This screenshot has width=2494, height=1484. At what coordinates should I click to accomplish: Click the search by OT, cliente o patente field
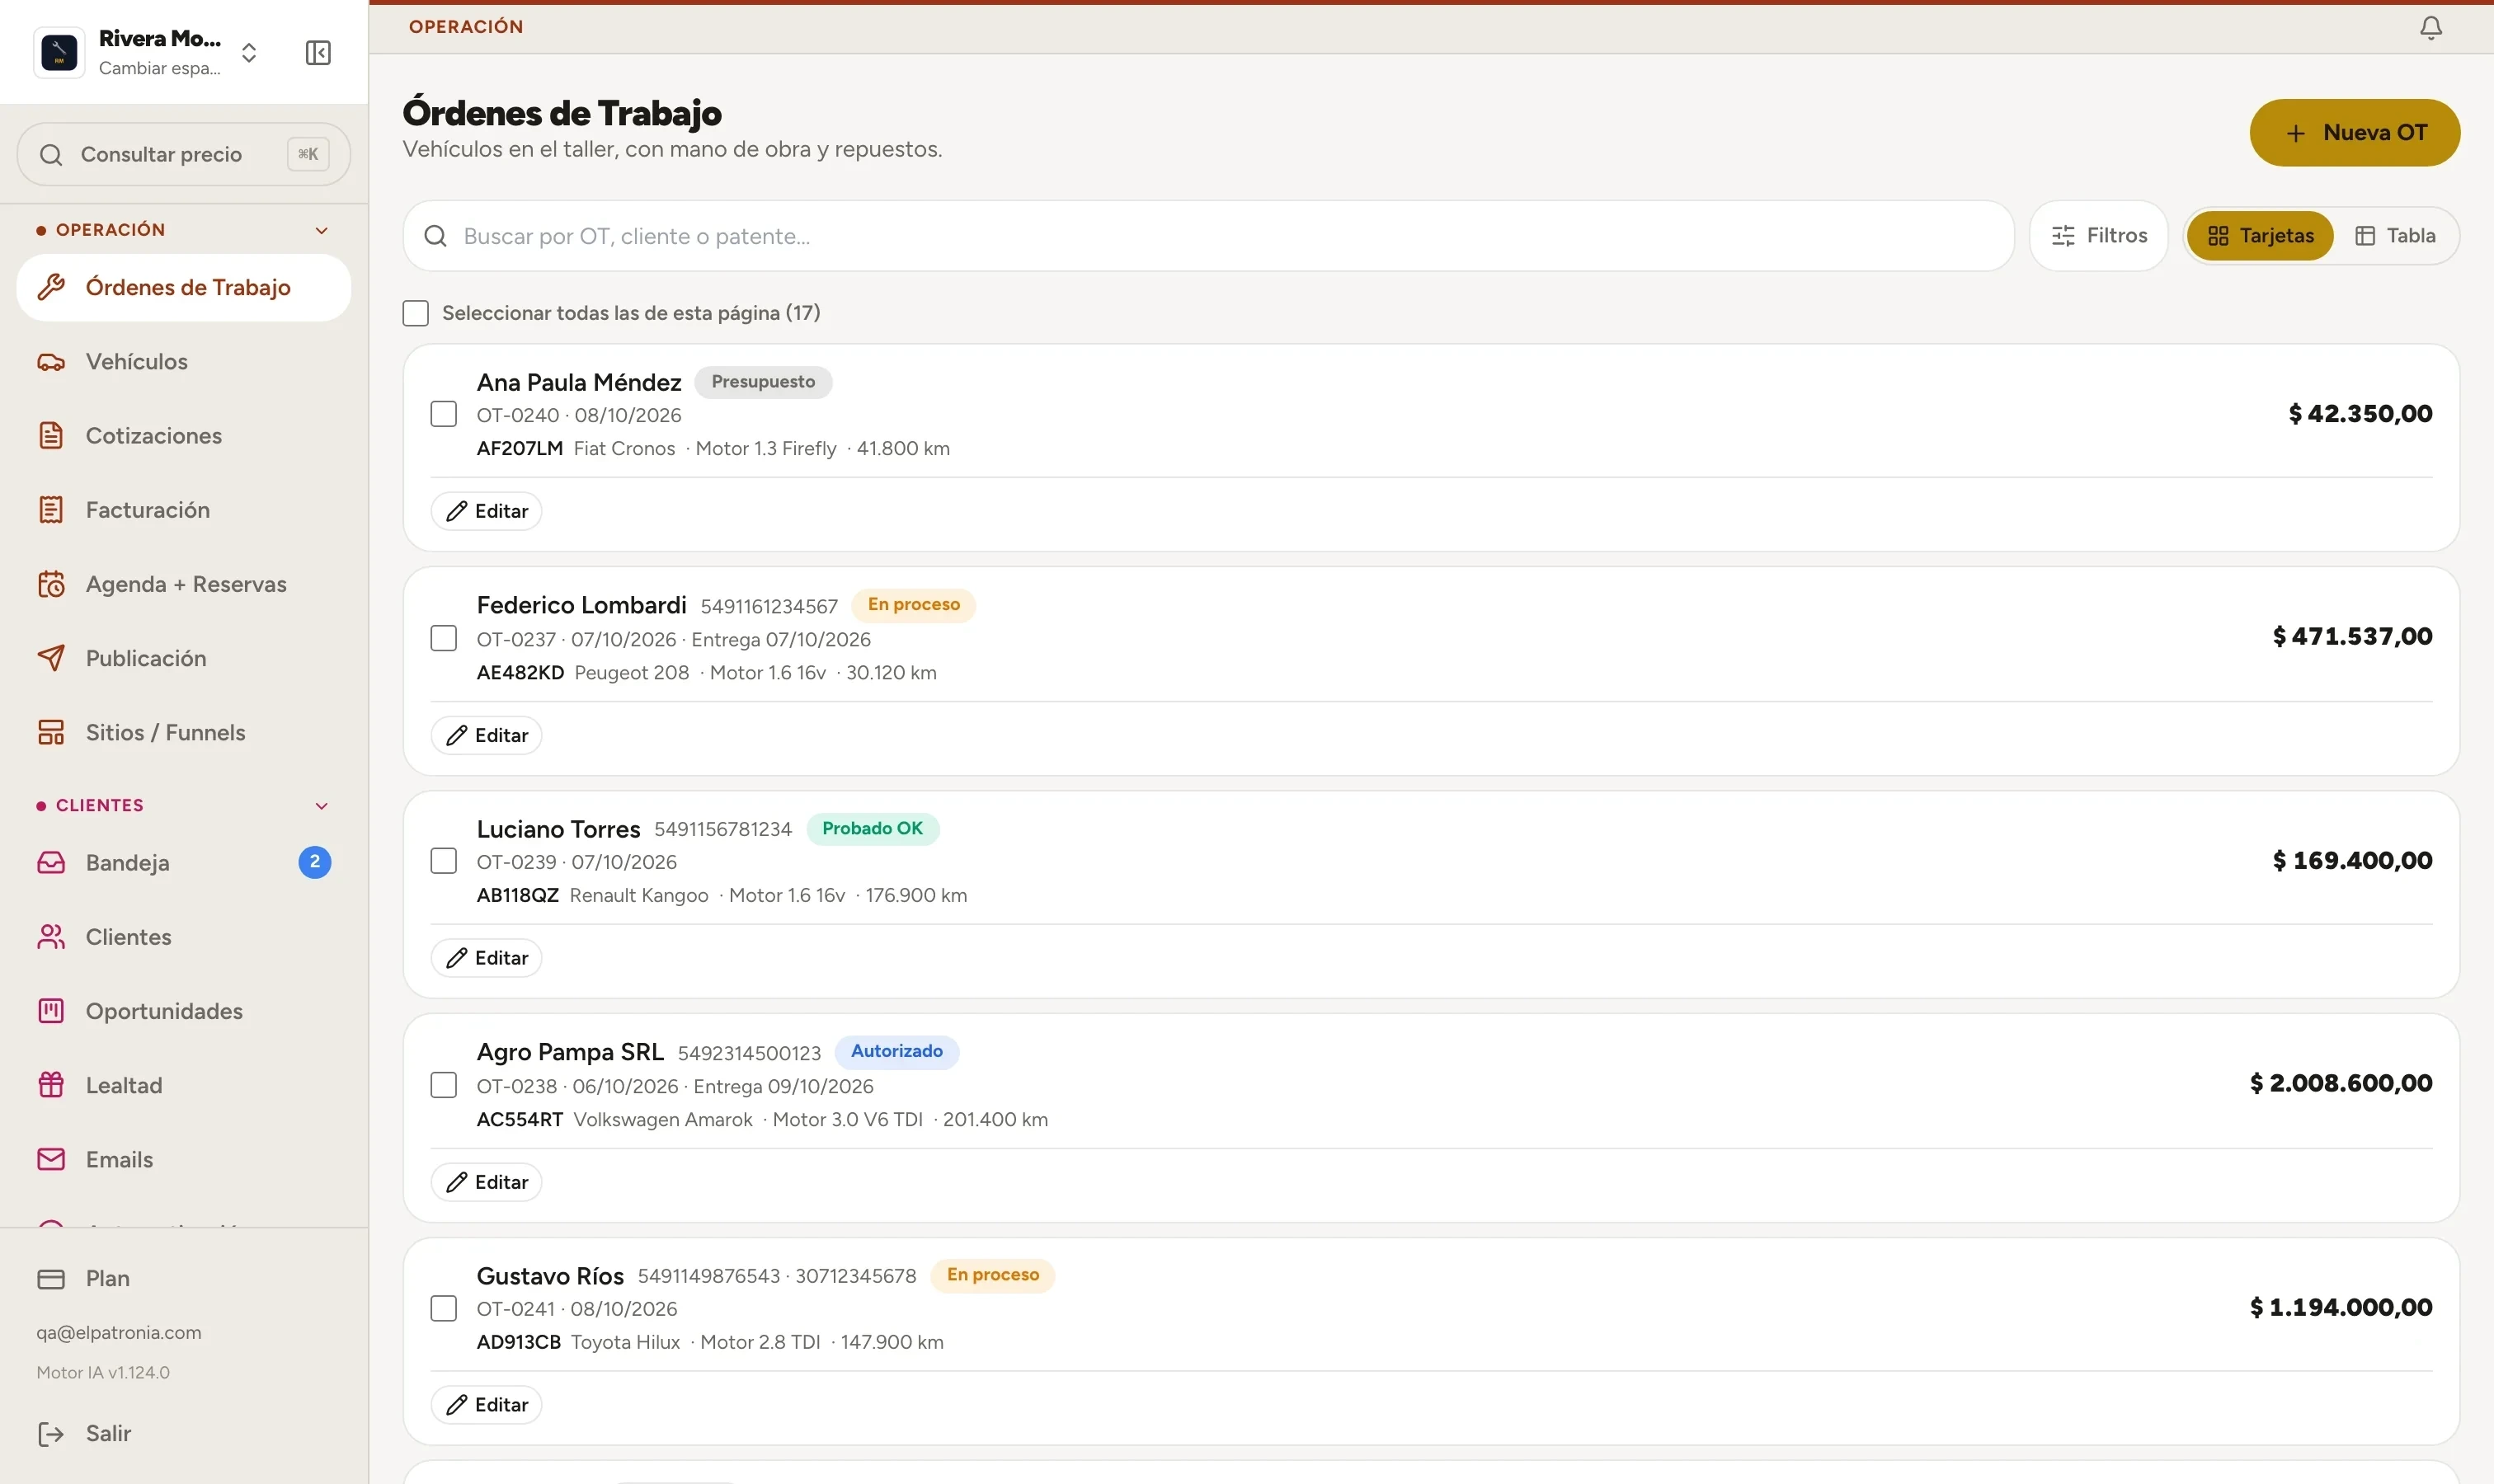pyautogui.click(x=1208, y=236)
